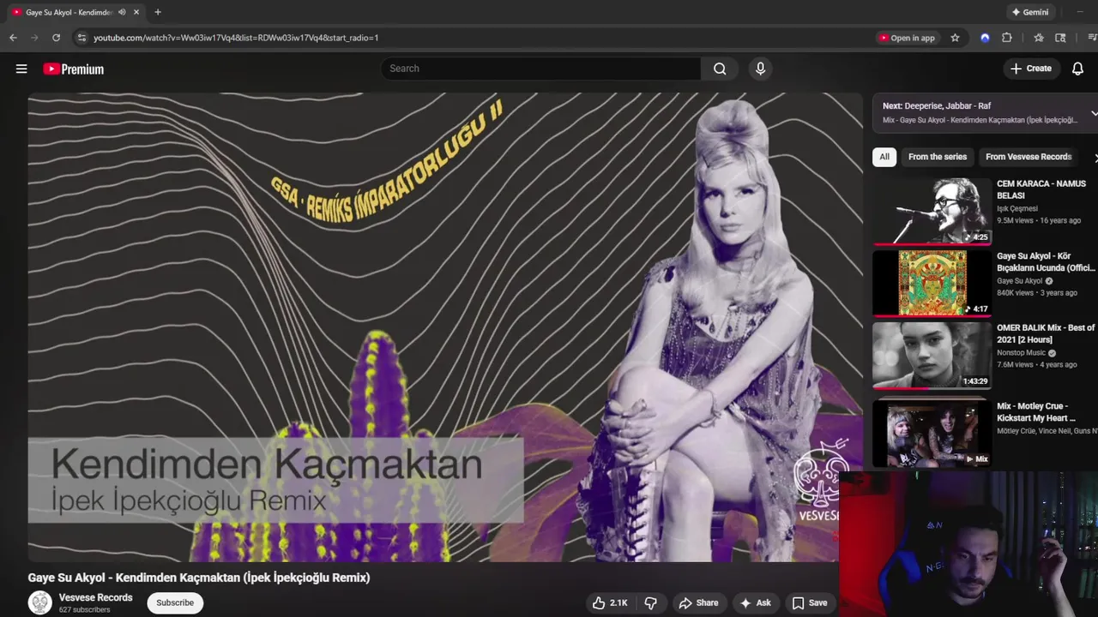
Task: Open the Create button
Action: tap(1030, 69)
